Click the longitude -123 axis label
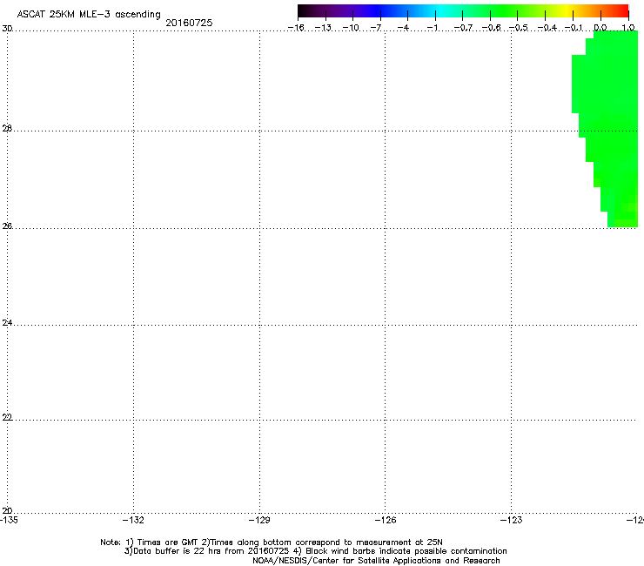Image resolution: width=644 pixels, height=566 pixels. (x=512, y=520)
